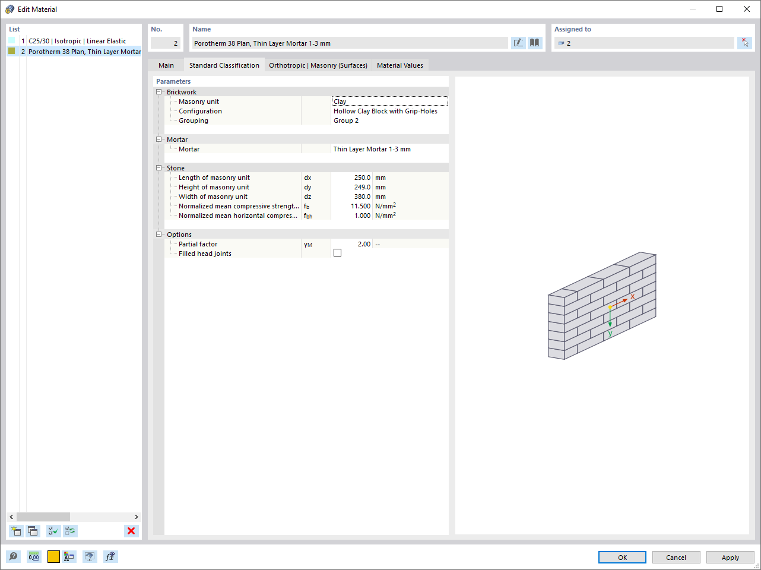Open the material library book icon

coord(534,42)
